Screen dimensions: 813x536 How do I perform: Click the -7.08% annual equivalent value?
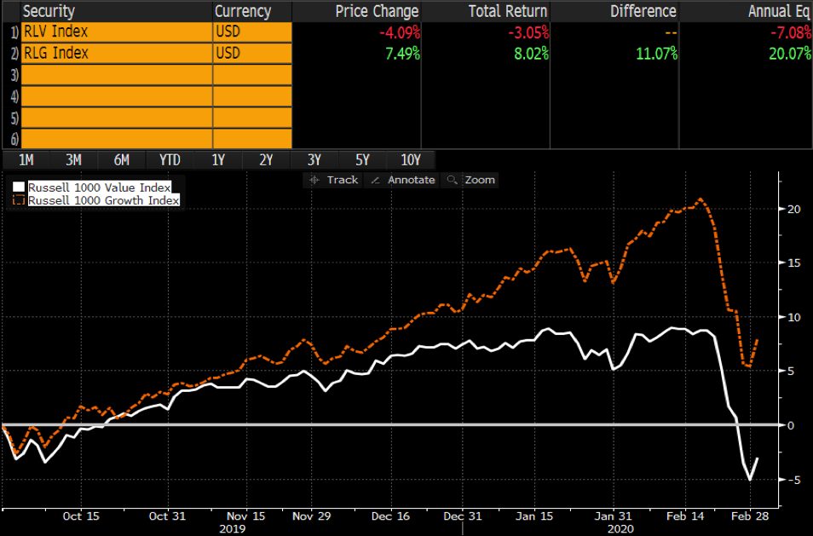pos(791,32)
